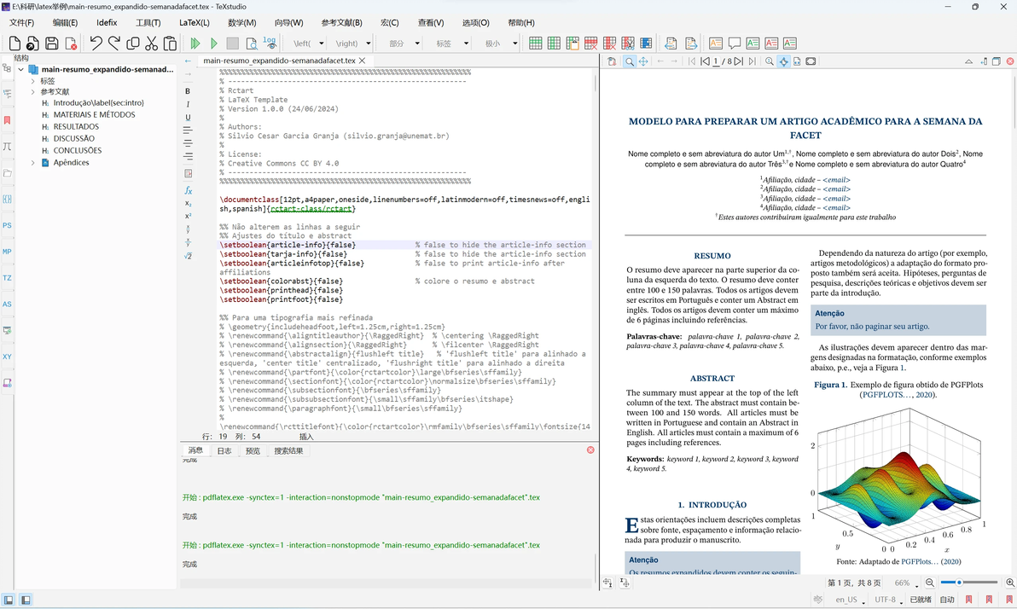The width and height of the screenshot is (1017, 609).
Task: Expand the Apêndices tree node
Action: click(x=33, y=163)
